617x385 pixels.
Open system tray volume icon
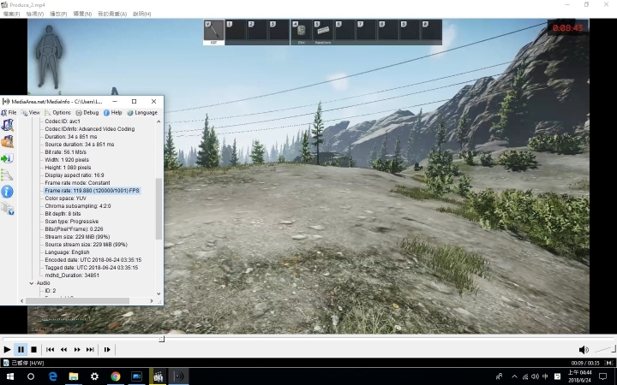click(x=535, y=376)
